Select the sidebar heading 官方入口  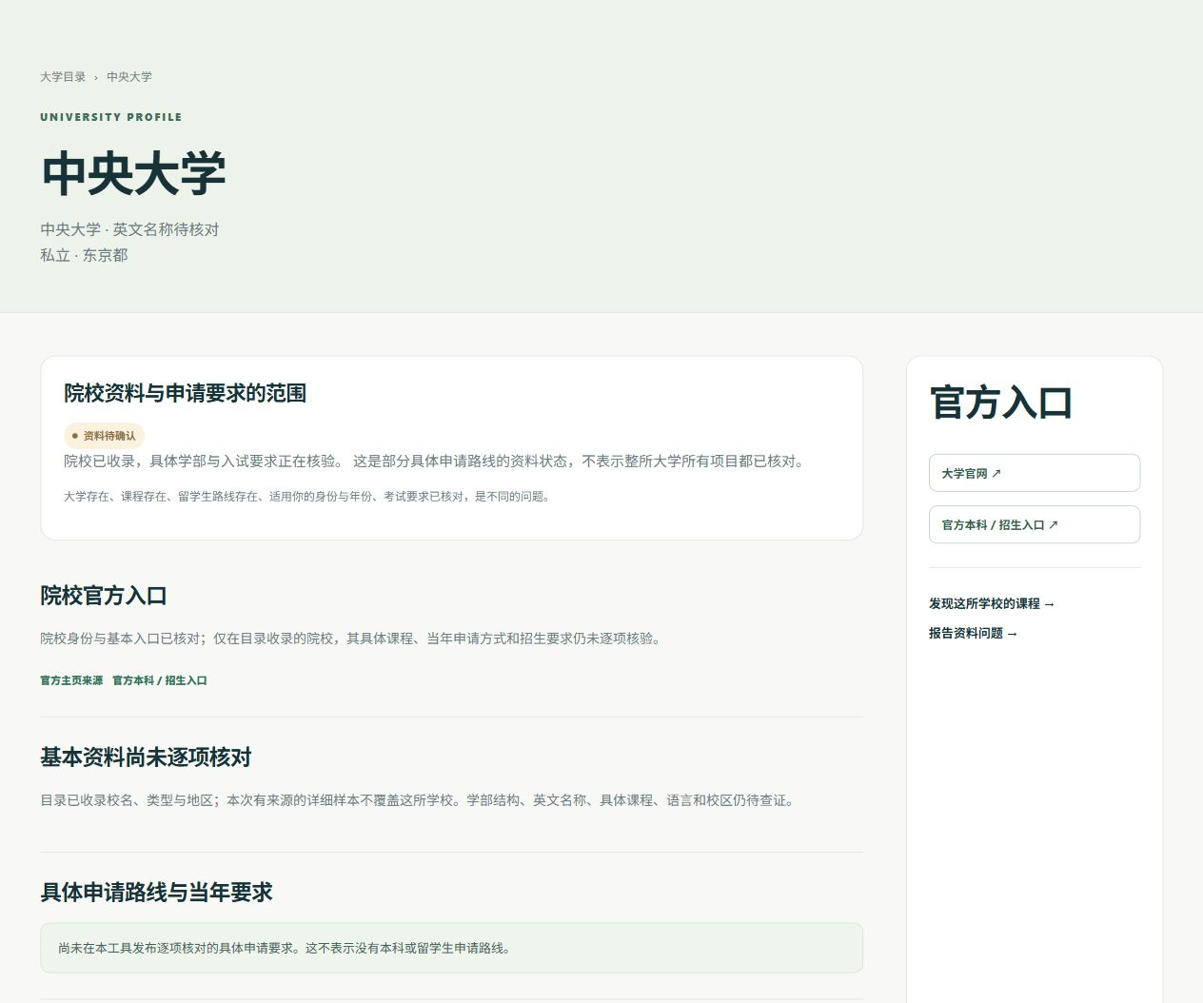pyautogui.click(x=1001, y=403)
